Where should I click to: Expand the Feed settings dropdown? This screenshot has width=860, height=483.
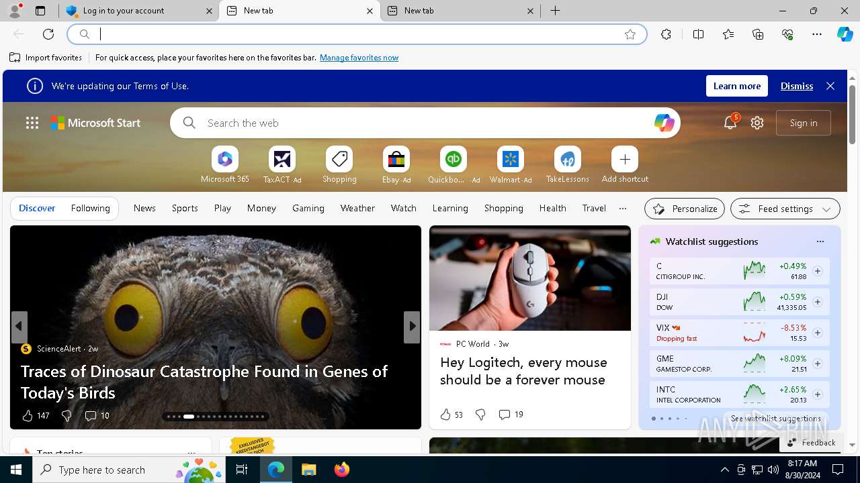(x=785, y=209)
